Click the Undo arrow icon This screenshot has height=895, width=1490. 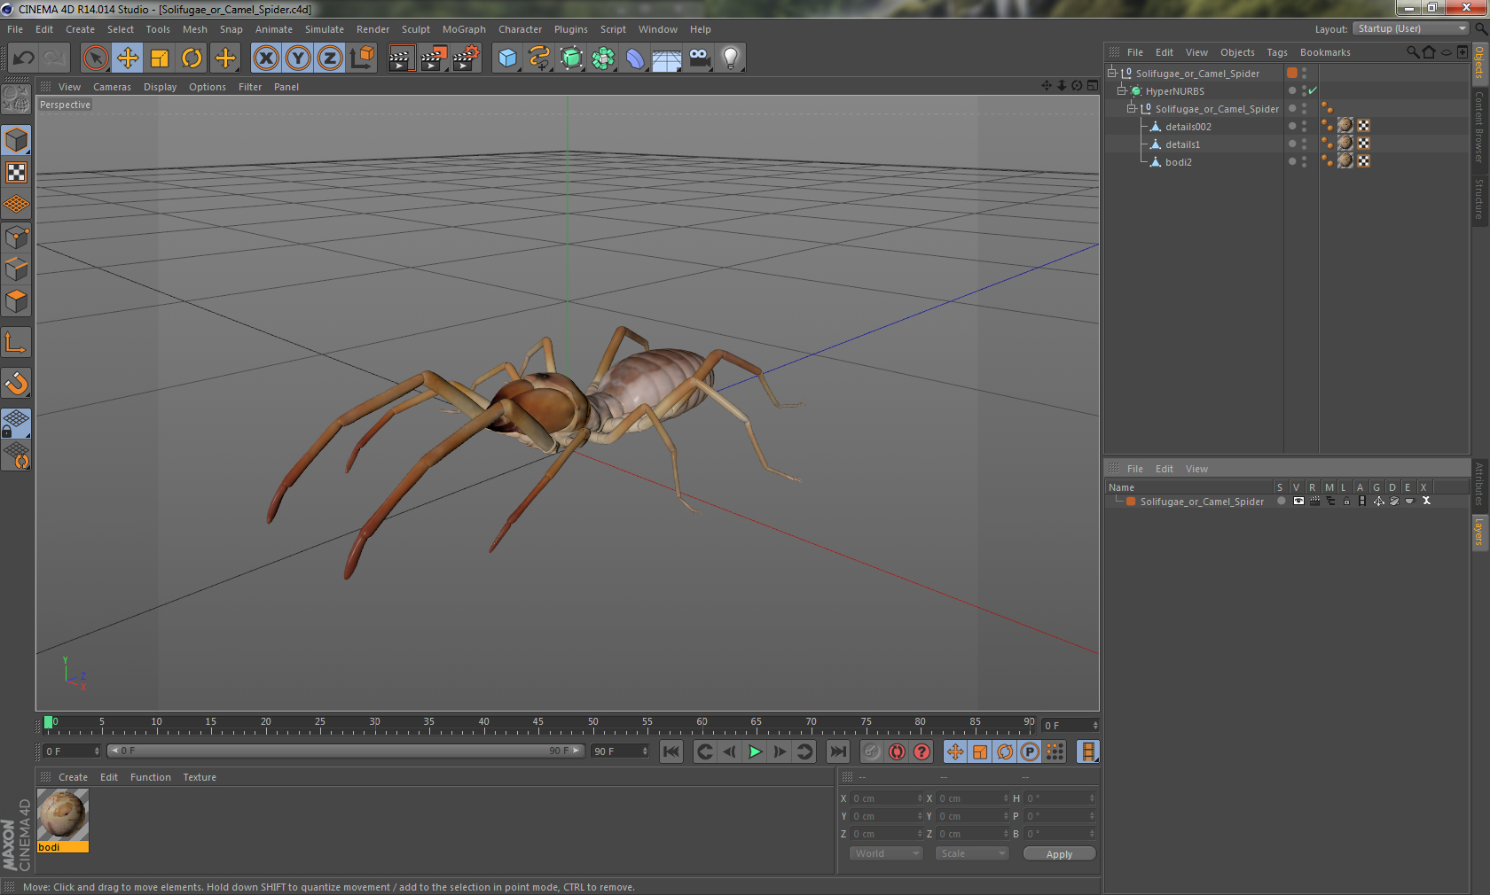[x=23, y=58]
